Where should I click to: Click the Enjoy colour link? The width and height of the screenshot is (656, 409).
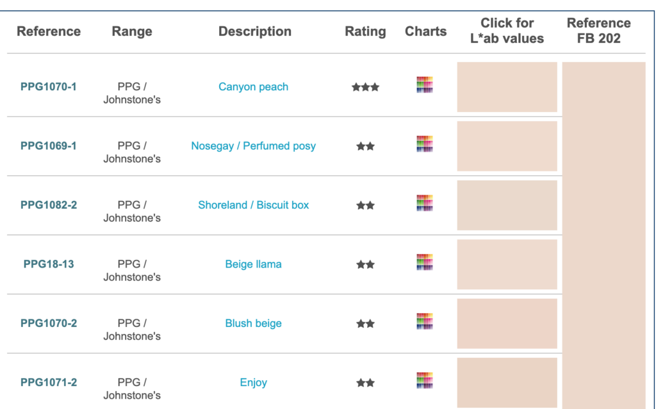coord(253,383)
